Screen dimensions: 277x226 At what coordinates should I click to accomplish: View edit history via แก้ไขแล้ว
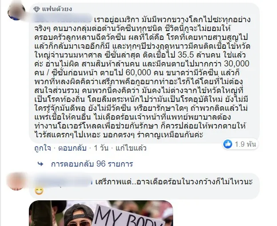[131, 148]
